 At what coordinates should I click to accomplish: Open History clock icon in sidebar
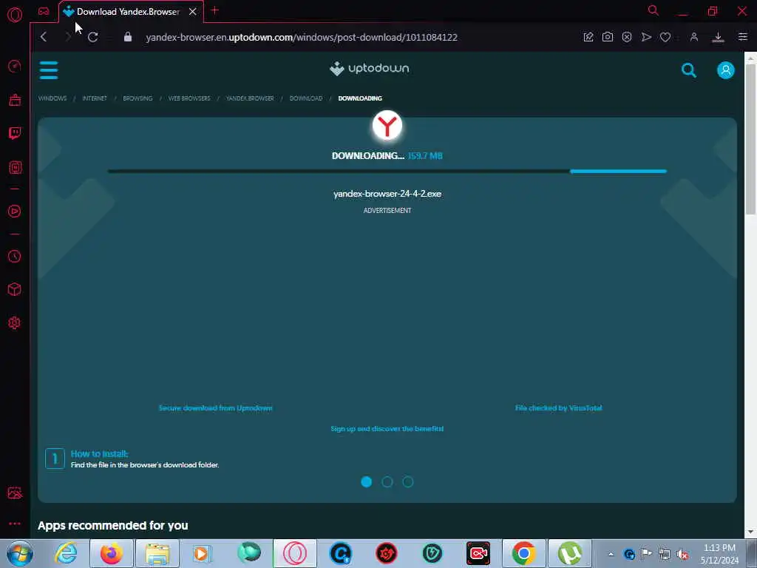(x=15, y=256)
